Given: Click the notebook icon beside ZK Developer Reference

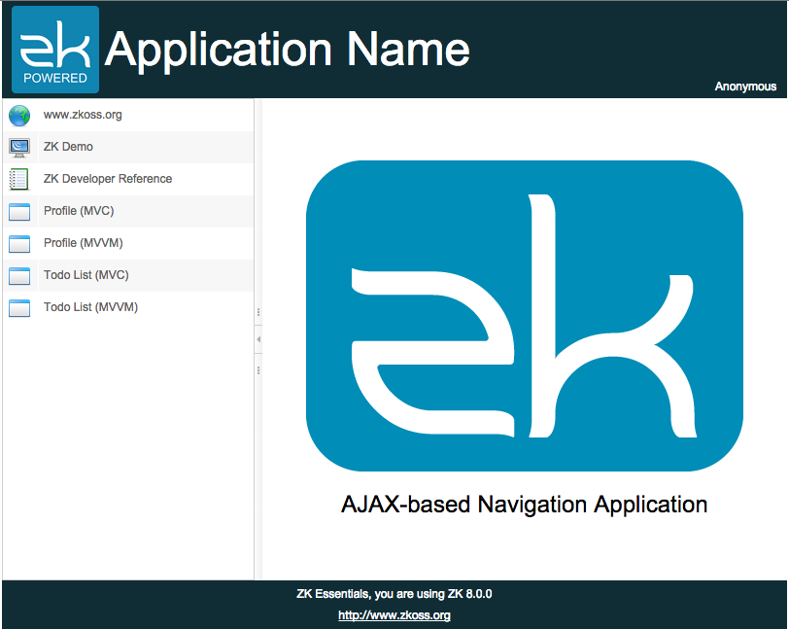Looking at the screenshot, I should 19,180.
